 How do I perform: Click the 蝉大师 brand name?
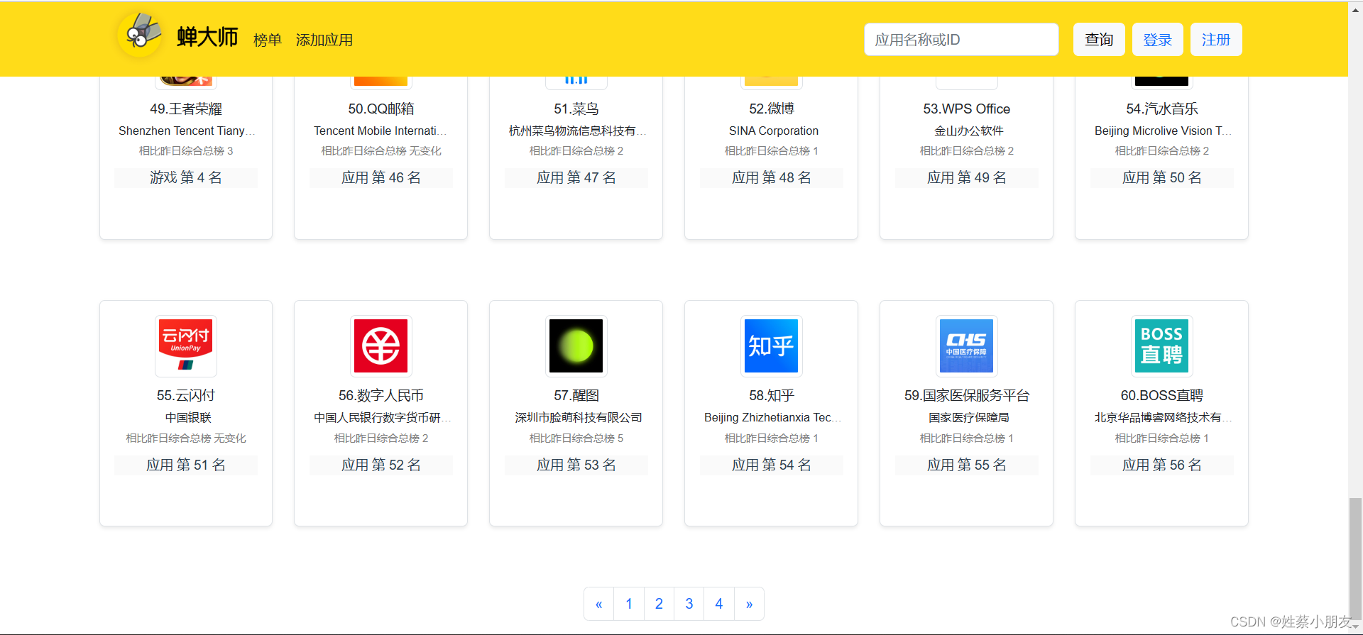pyautogui.click(x=207, y=37)
